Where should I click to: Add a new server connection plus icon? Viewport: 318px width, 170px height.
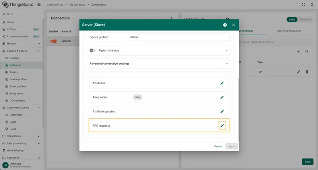point(299,52)
